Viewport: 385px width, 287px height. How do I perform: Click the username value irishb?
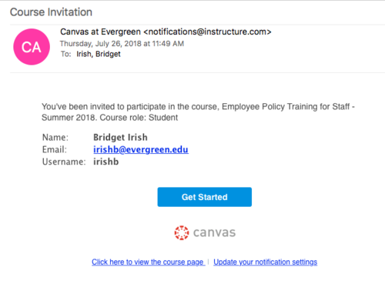click(106, 162)
